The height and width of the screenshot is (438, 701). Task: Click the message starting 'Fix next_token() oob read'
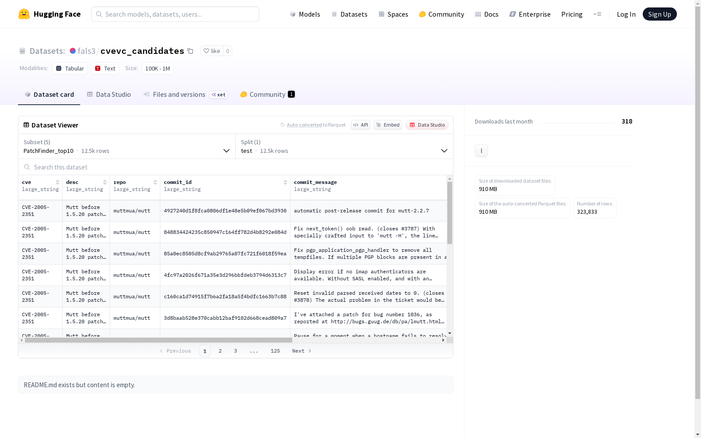tap(366, 232)
